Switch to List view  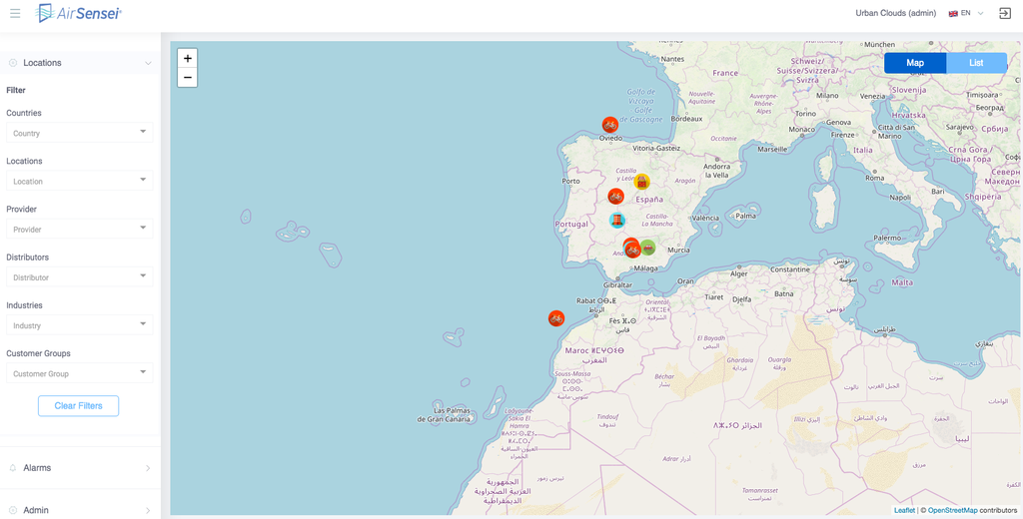point(976,63)
